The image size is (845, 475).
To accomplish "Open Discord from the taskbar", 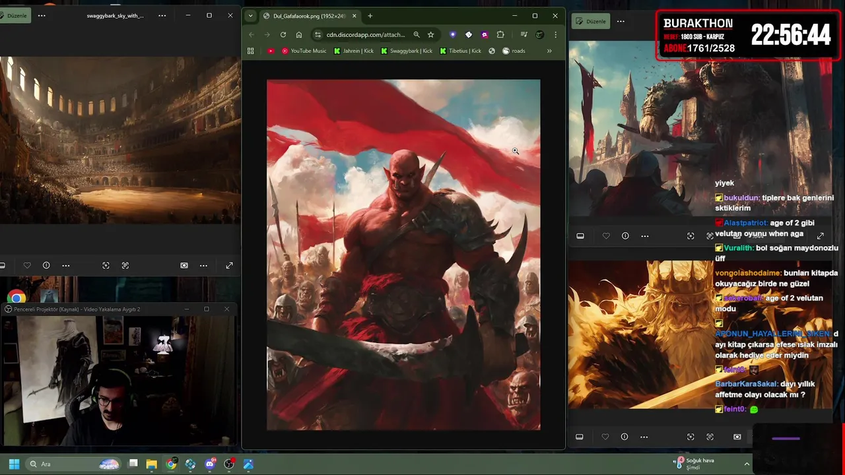I will coord(210,464).
